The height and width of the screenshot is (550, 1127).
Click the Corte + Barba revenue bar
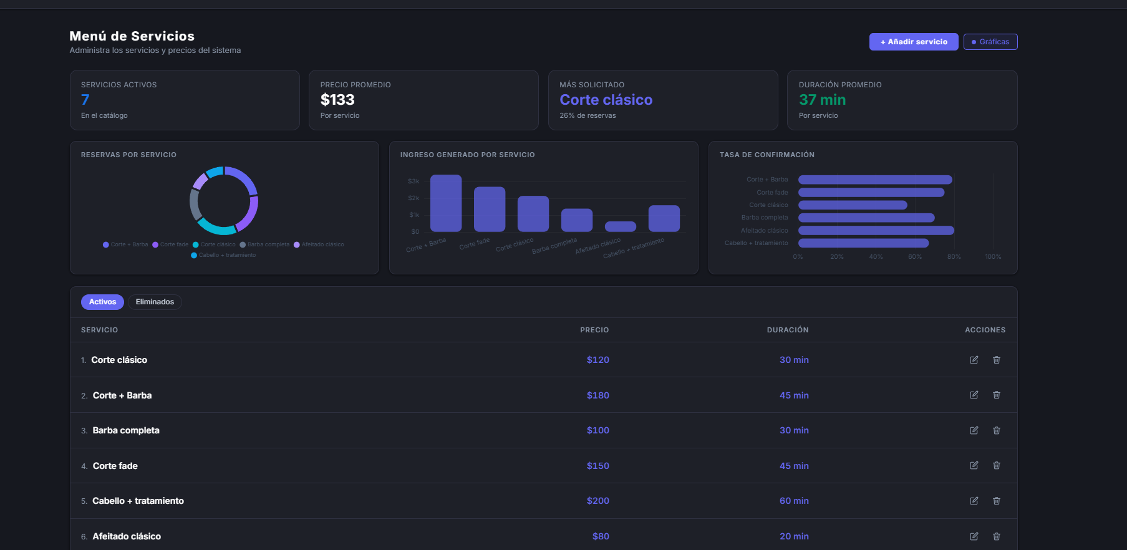pyautogui.click(x=446, y=203)
